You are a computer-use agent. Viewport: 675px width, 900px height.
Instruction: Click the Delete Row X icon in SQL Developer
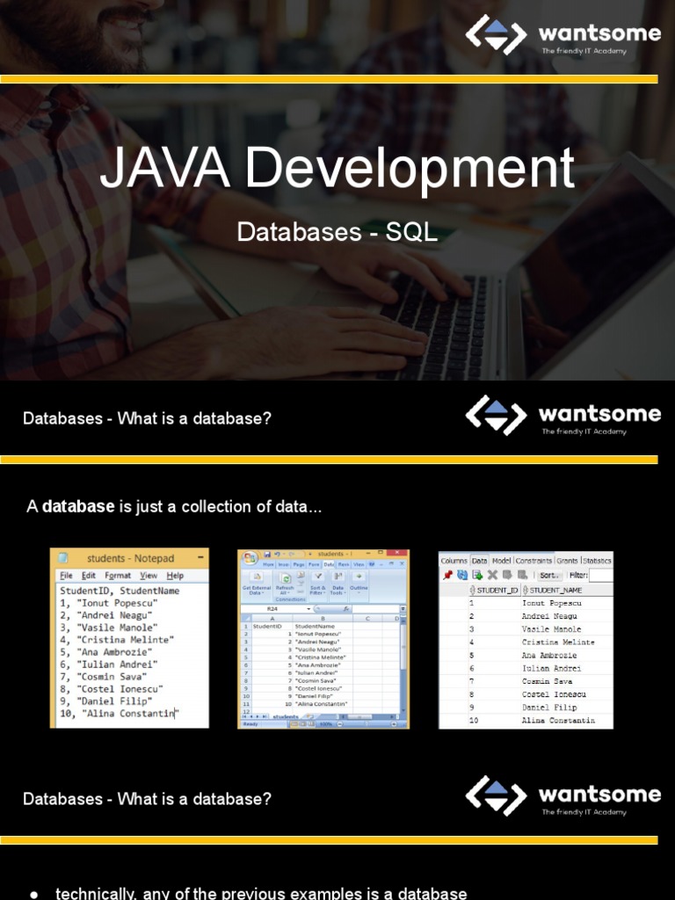[492, 575]
